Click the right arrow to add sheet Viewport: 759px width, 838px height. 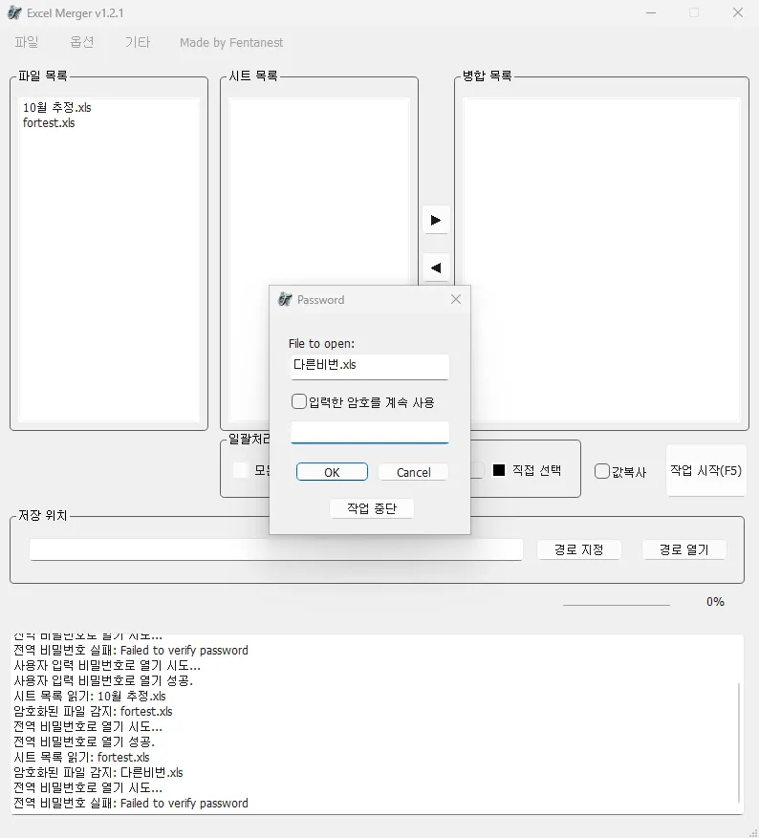436,220
